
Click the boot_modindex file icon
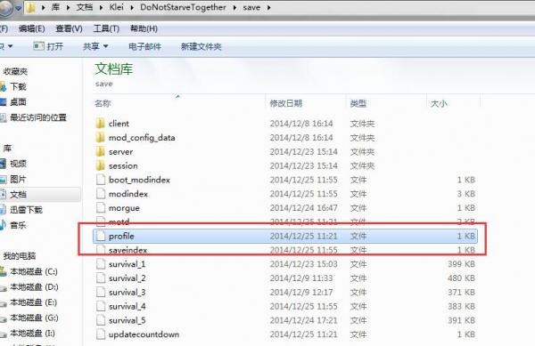[x=101, y=180]
